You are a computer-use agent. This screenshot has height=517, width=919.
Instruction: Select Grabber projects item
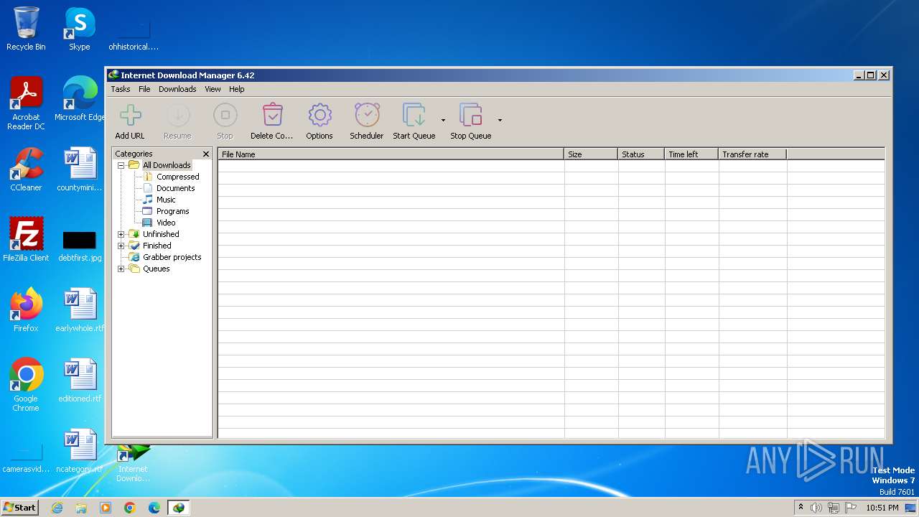pos(172,257)
